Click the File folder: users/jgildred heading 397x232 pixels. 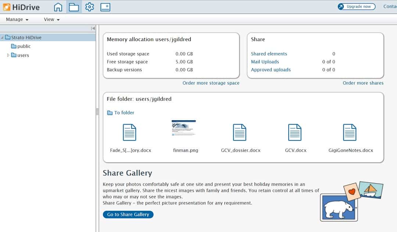click(139, 99)
